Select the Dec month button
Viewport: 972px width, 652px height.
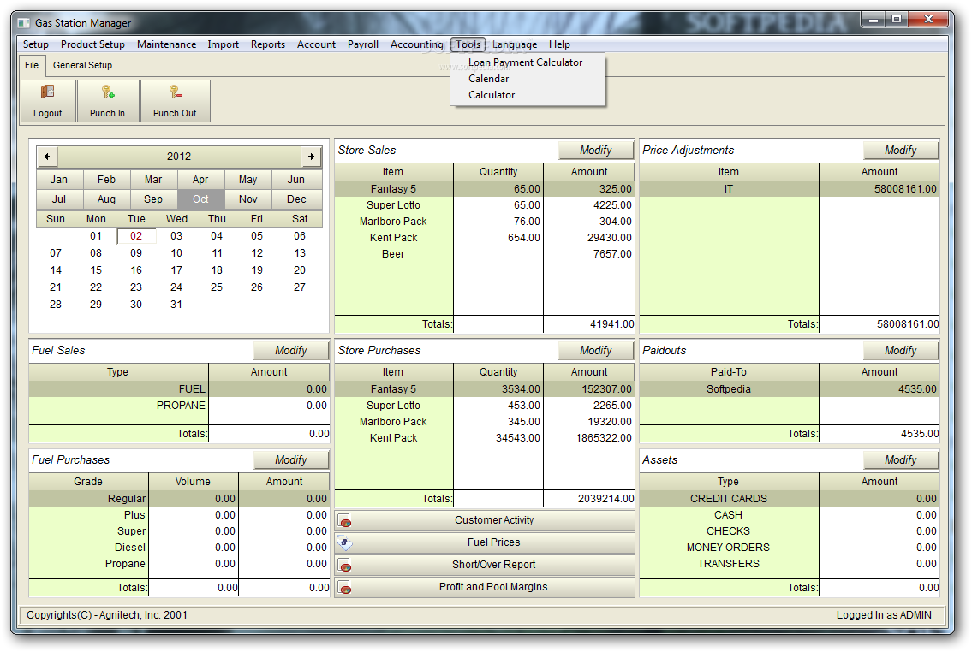(296, 199)
